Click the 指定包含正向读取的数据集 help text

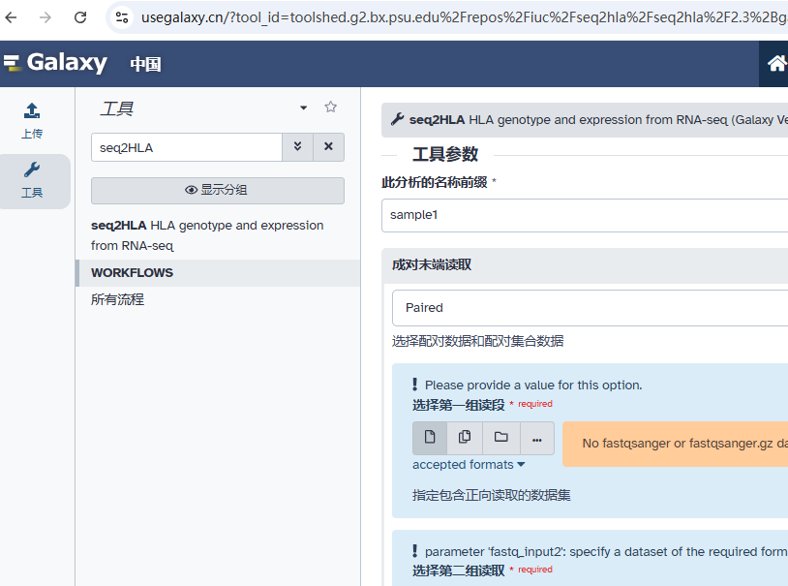pos(491,496)
